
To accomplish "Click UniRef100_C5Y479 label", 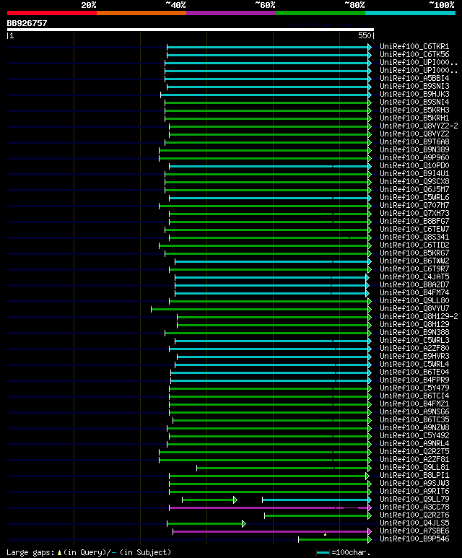I will coord(414,388).
